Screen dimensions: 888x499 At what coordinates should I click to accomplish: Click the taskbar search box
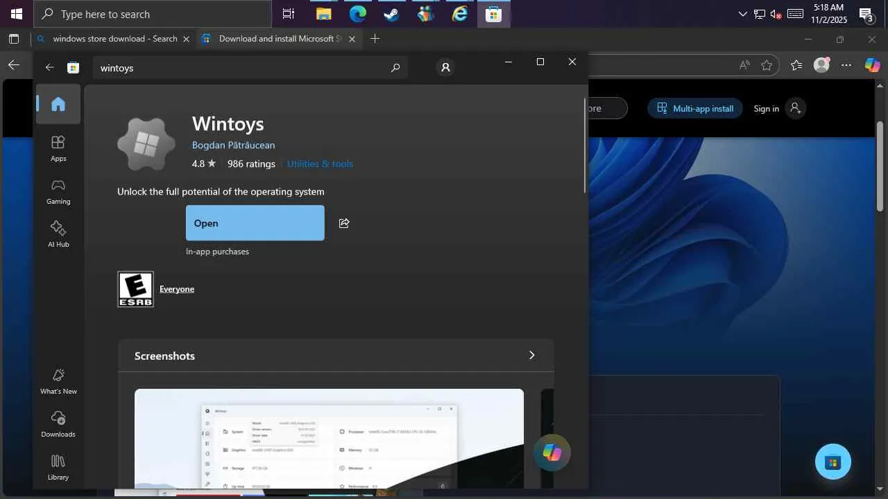pos(153,14)
